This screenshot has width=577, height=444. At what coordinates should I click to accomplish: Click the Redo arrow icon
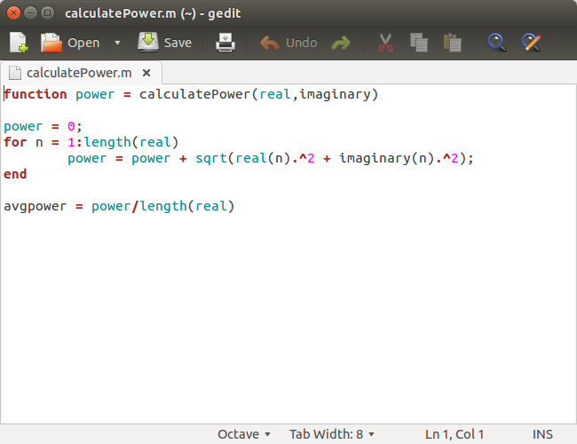pos(341,42)
